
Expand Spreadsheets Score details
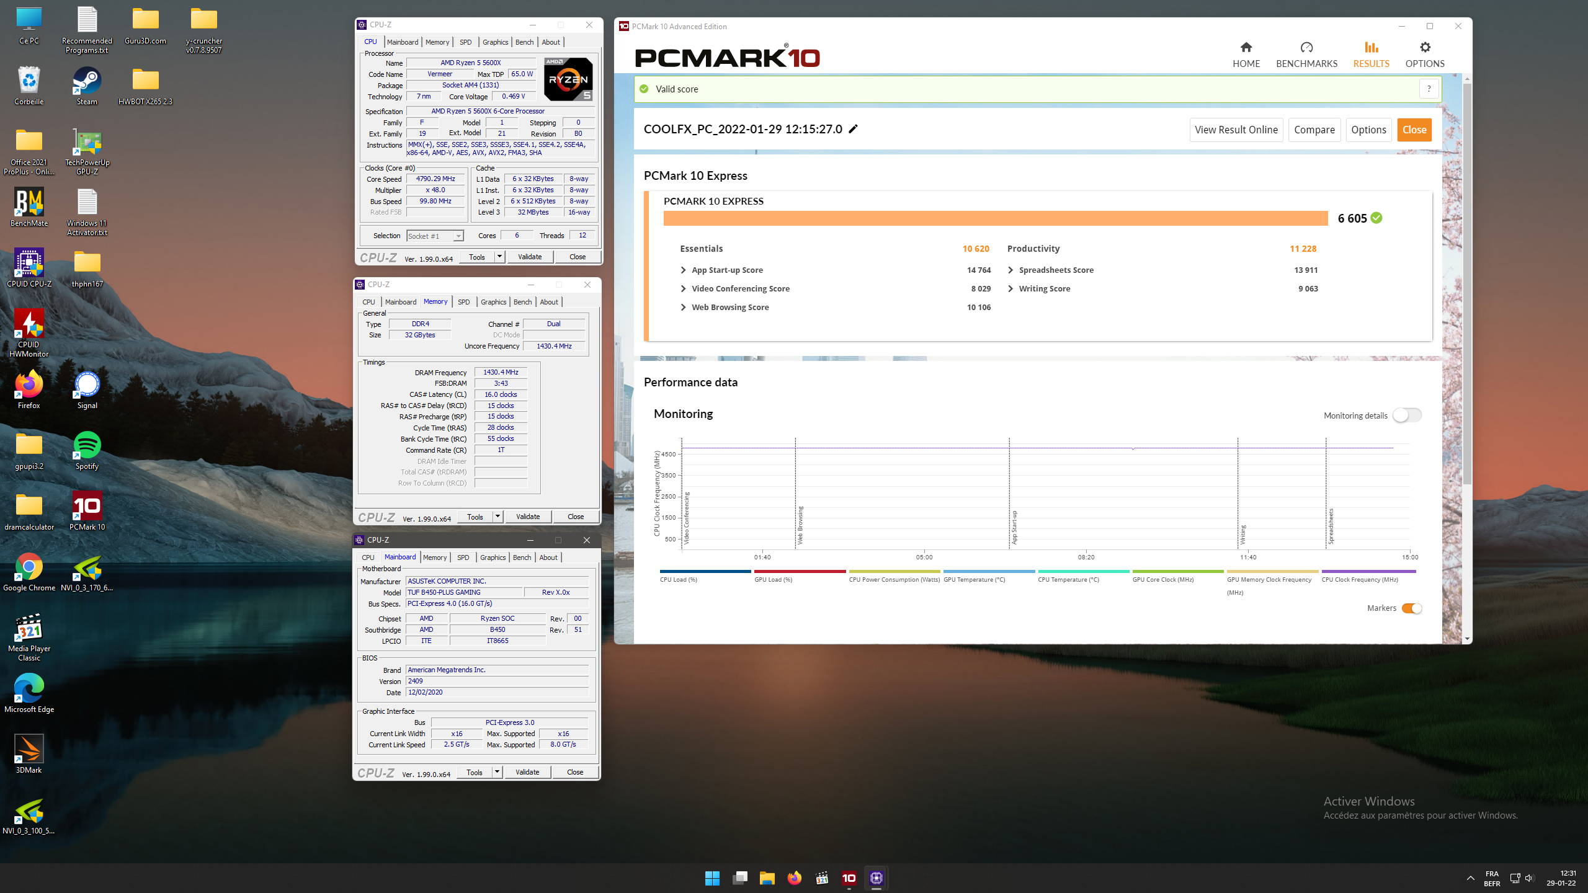[1010, 270]
